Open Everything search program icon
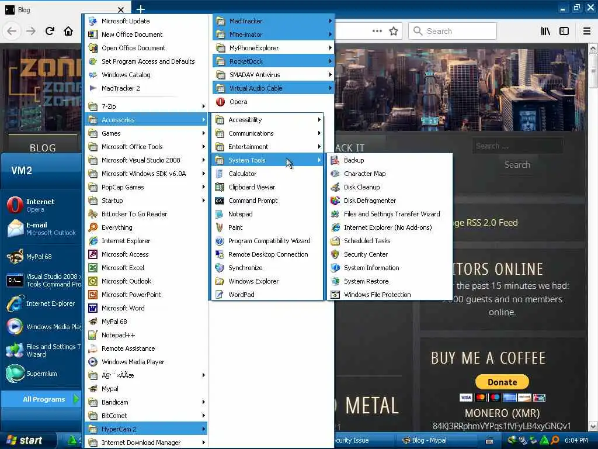The image size is (598, 449). coord(93,227)
